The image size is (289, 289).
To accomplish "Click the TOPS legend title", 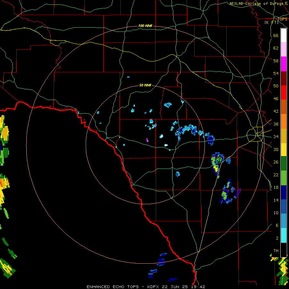I will click(x=282, y=19).
